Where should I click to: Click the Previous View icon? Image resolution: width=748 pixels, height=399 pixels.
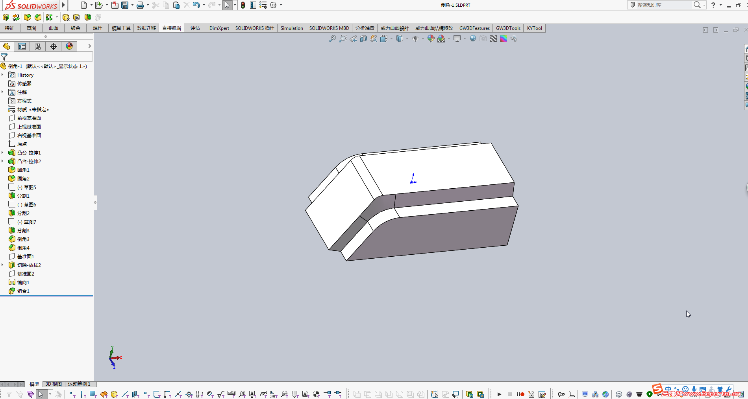353,39
